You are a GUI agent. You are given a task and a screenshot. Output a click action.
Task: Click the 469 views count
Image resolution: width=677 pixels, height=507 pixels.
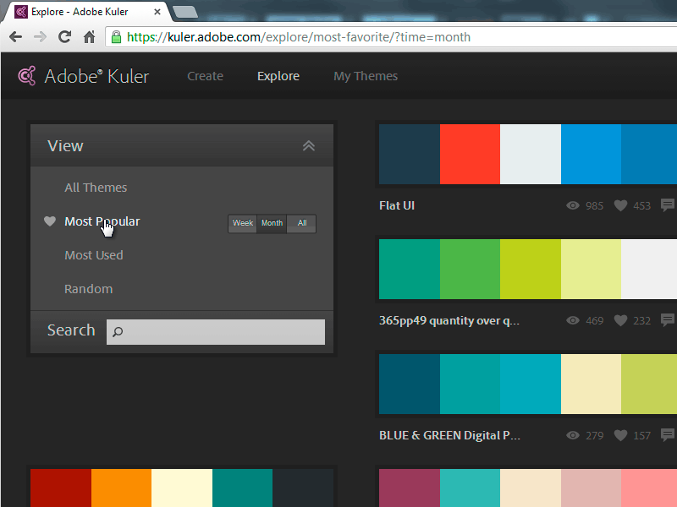pyautogui.click(x=595, y=321)
